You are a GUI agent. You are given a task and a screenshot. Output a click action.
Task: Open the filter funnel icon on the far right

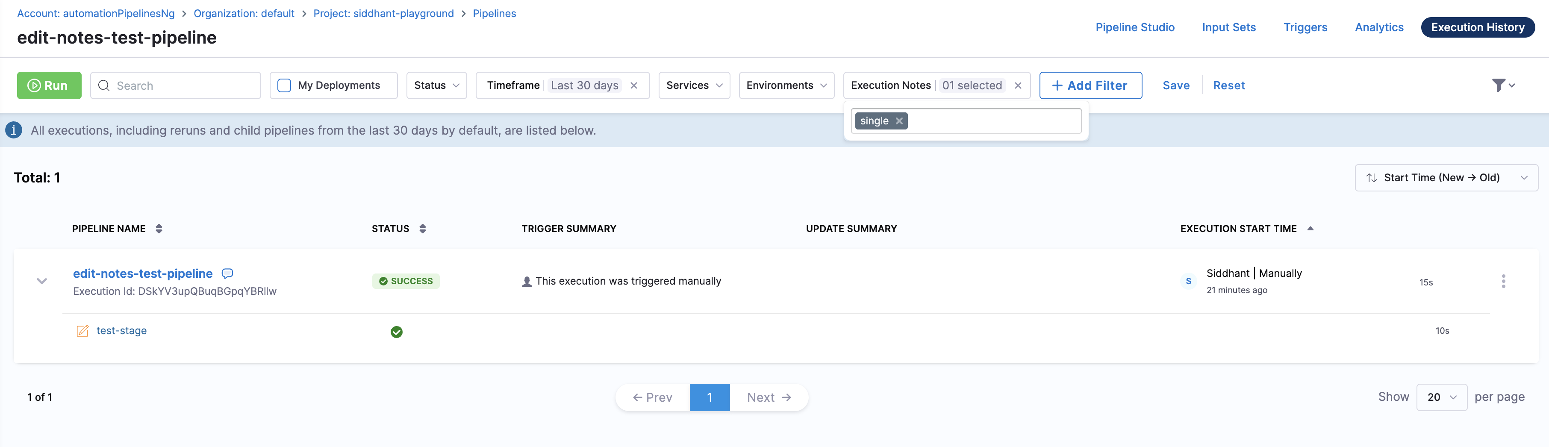(x=1500, y=85)
